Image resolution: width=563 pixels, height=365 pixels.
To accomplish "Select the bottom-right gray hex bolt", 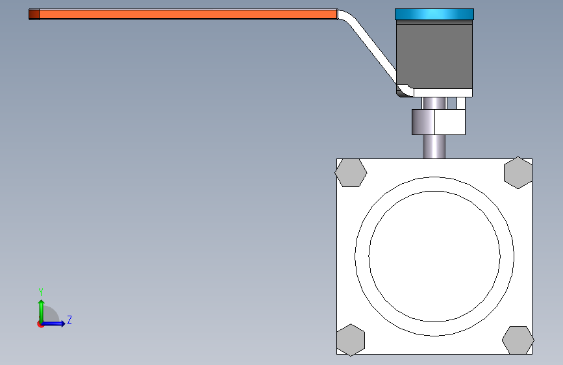I will coord(518,340).
